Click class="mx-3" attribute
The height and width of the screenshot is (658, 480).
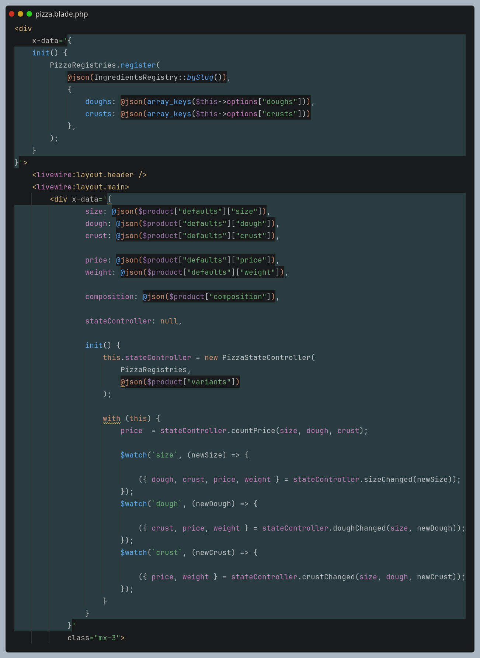(x=94, y=638)
